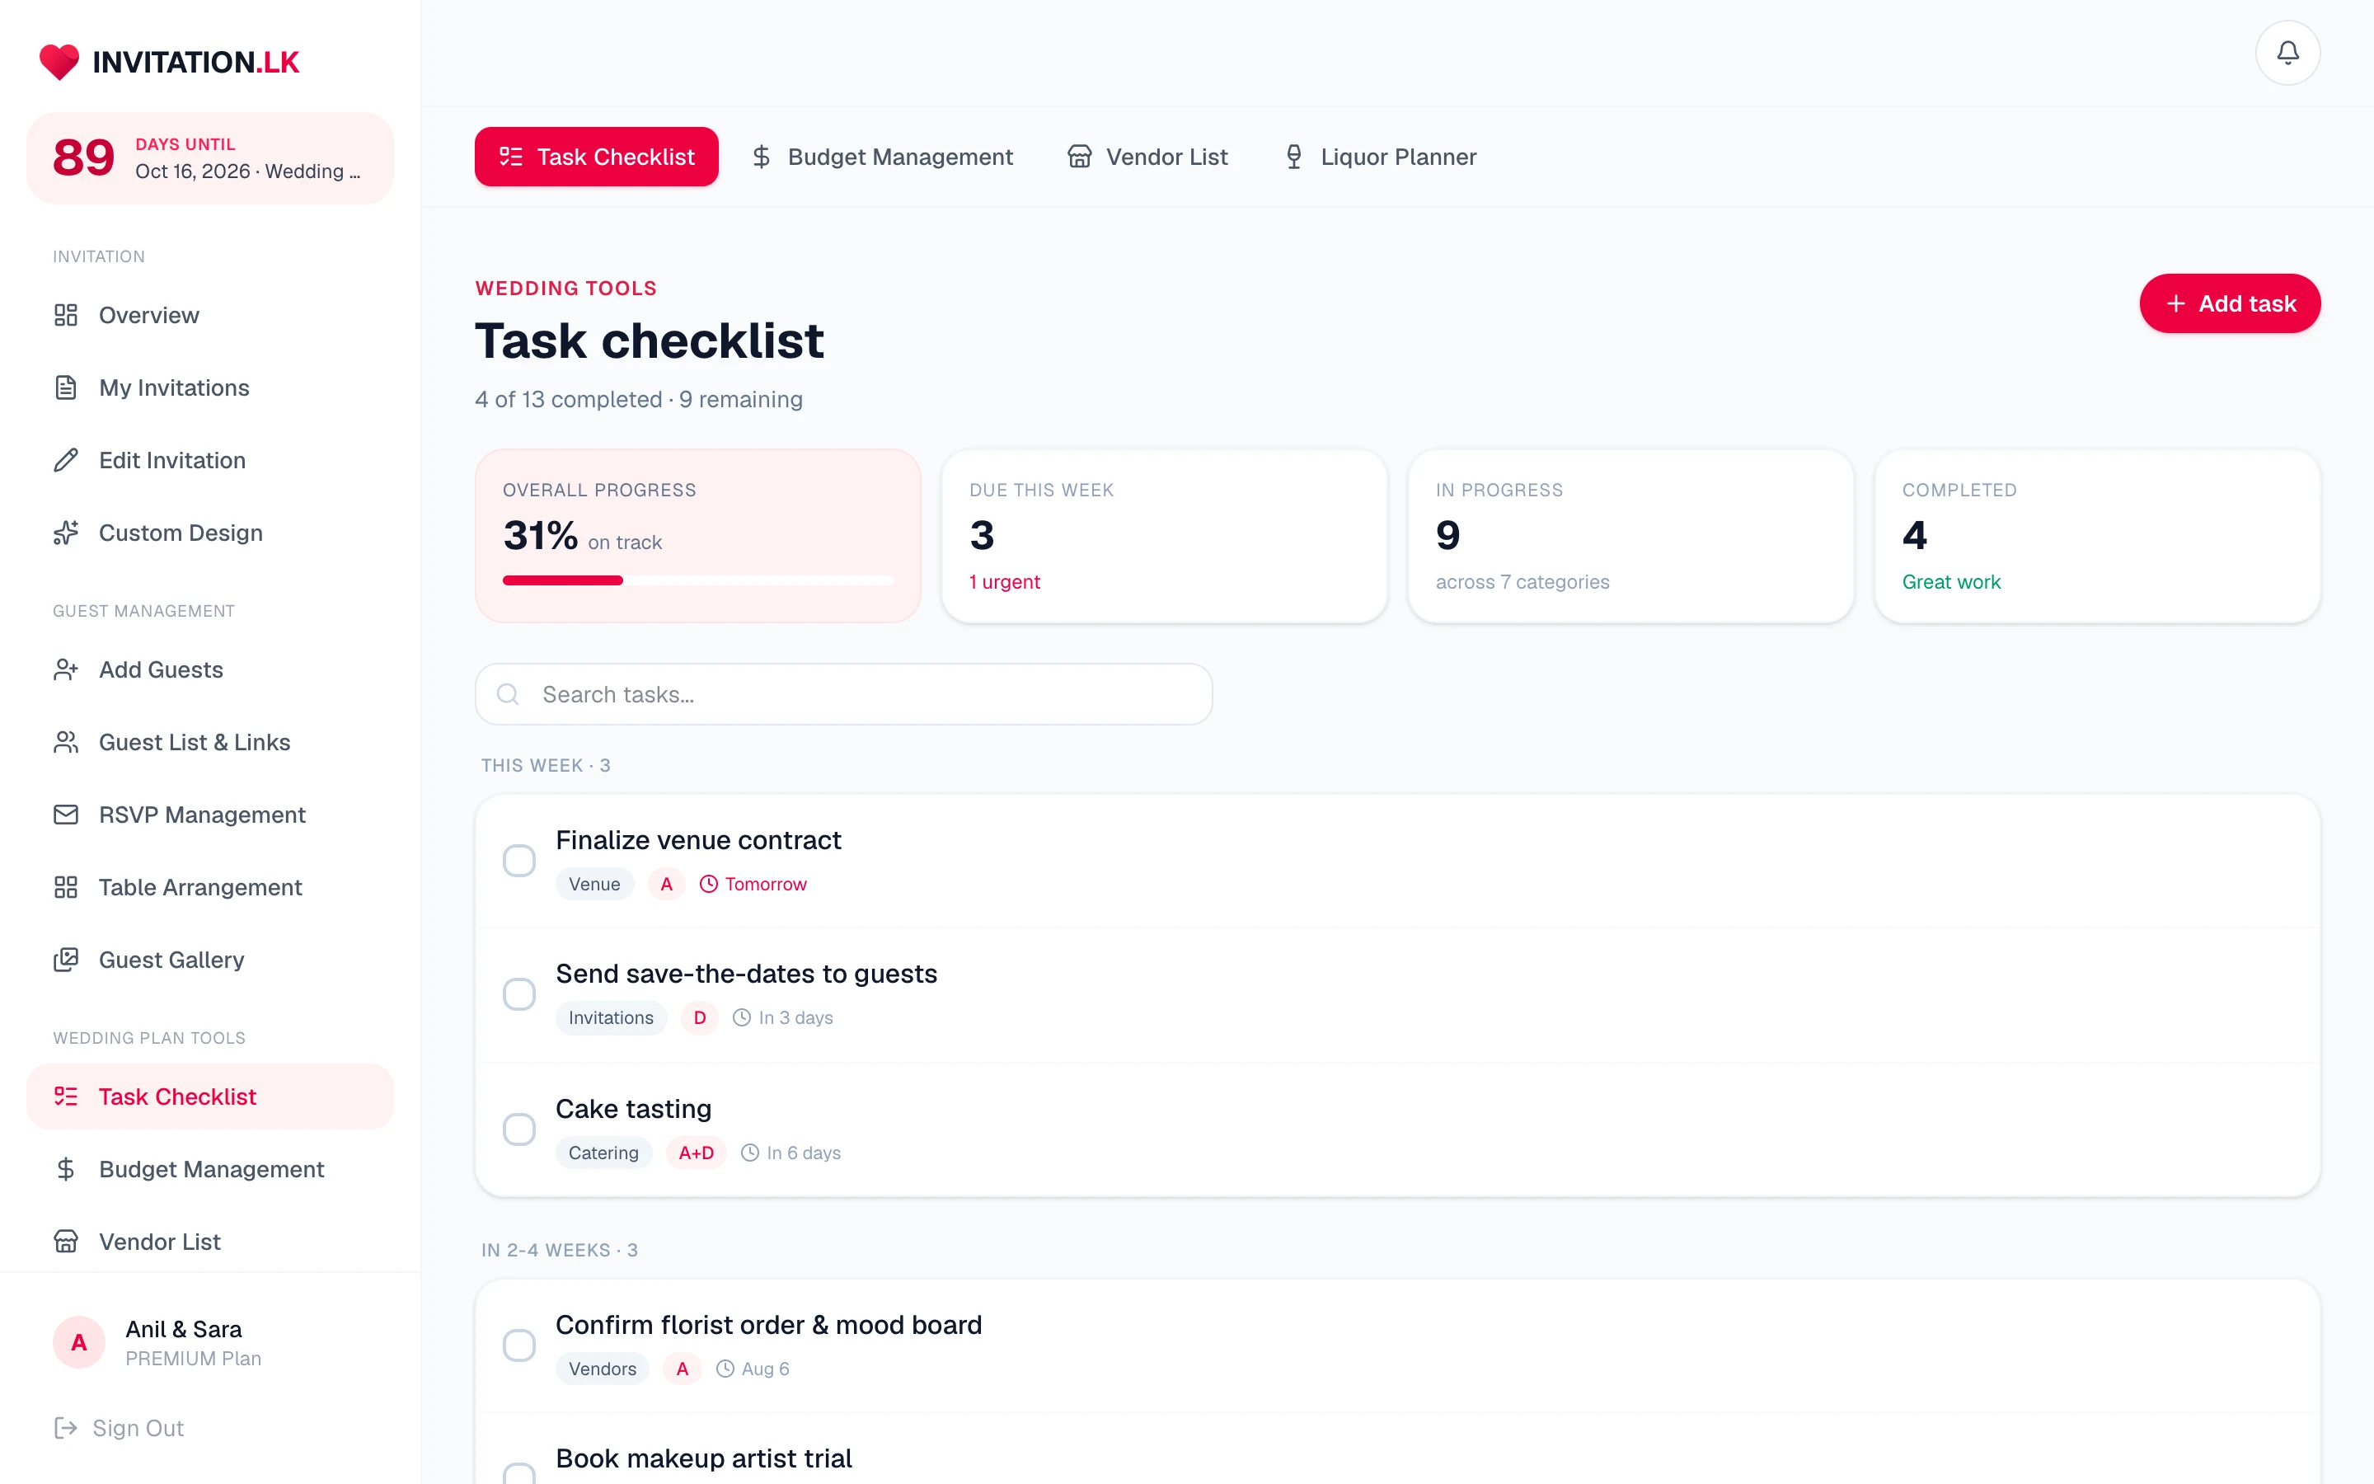The height and width of the screenshot is (1484, 2374).
Task: Click the search magnifier icon
Action: 508,695
